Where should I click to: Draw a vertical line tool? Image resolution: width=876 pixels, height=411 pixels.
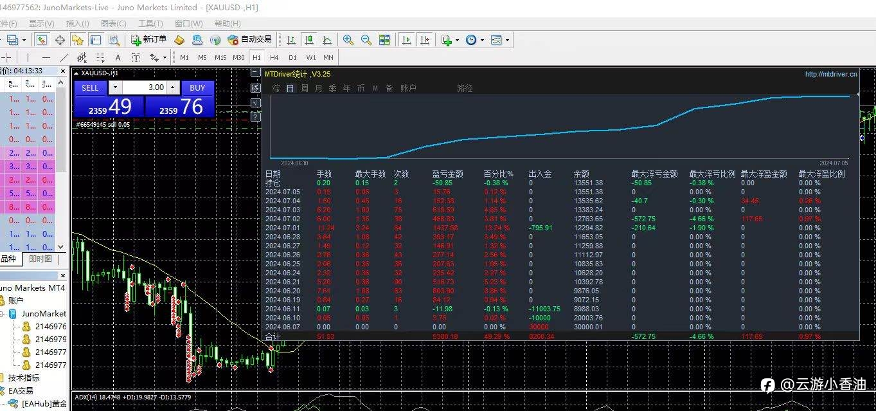click(x=28, y=57)
